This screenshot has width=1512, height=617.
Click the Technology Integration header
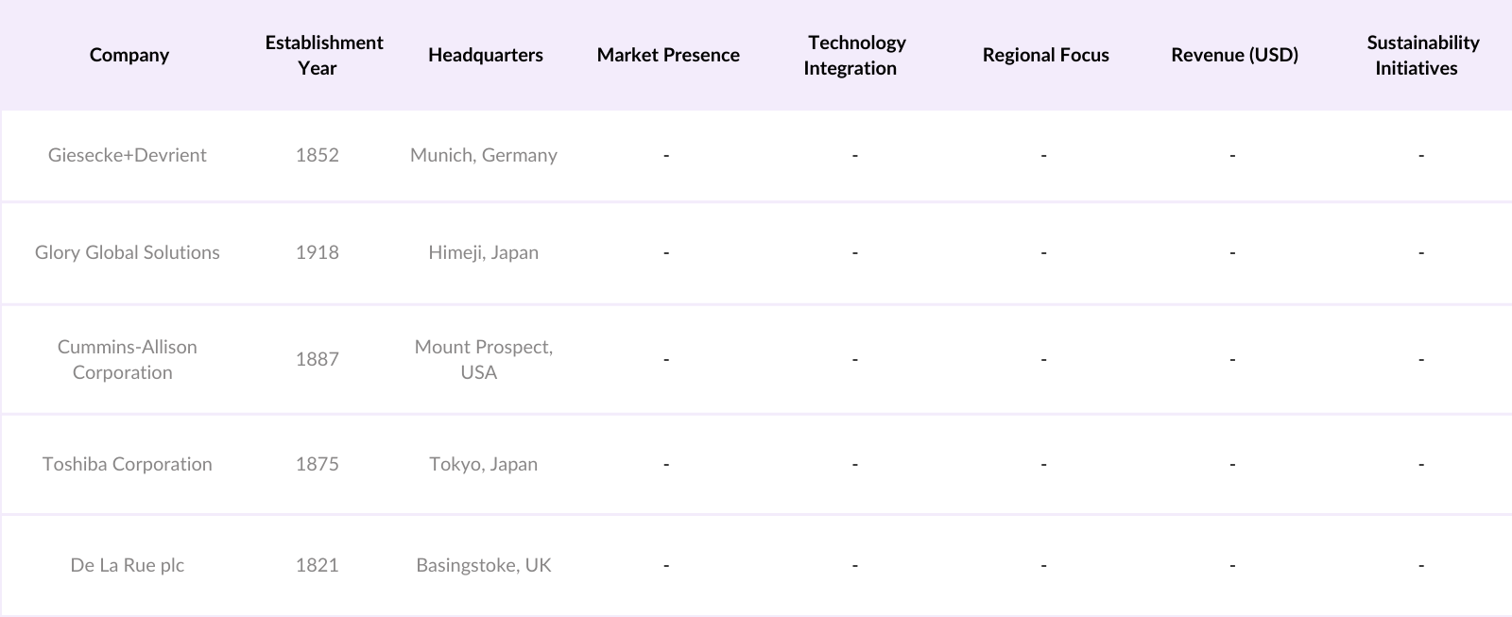click(x=855, y=55)
